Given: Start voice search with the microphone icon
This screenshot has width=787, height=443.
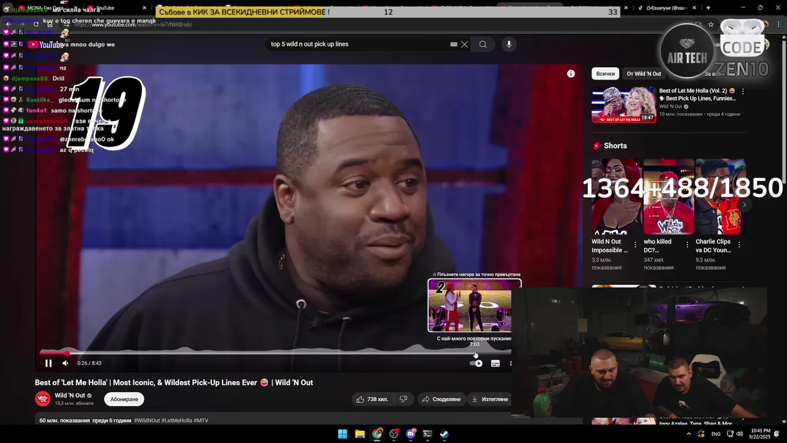Looking at the screenshot, I should pos(508,44).
